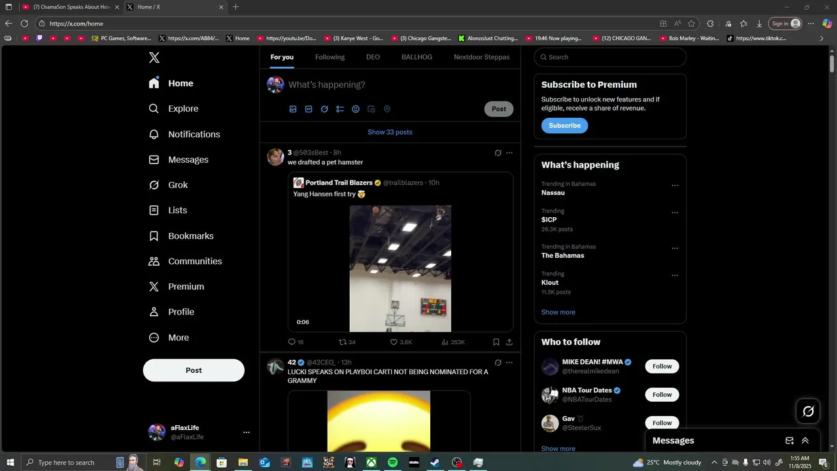
Task: Open a new browser tab
Action: (235, 7)
